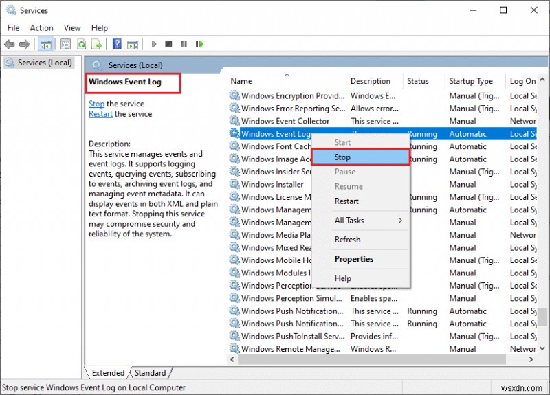Open Help via blue question mark icon
This screenshot has width=550, height=395.
coord(117,44)
